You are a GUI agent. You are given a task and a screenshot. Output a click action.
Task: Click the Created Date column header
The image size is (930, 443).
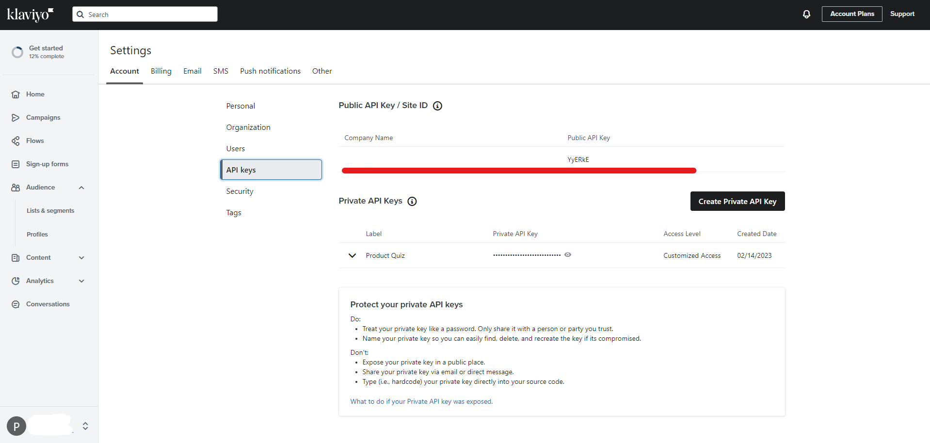[x=757, y=234]
